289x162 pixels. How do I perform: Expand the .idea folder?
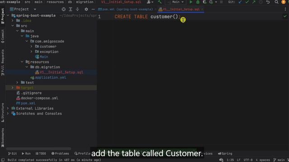coord(13,21)
